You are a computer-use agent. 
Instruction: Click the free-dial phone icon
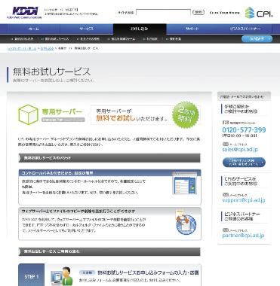click(x=226, y=123)
